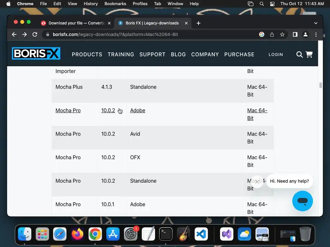Click 'Standalone' in the Mocha Plus row
This screenshot has width=330, height=247.
(x=143, y=87)
